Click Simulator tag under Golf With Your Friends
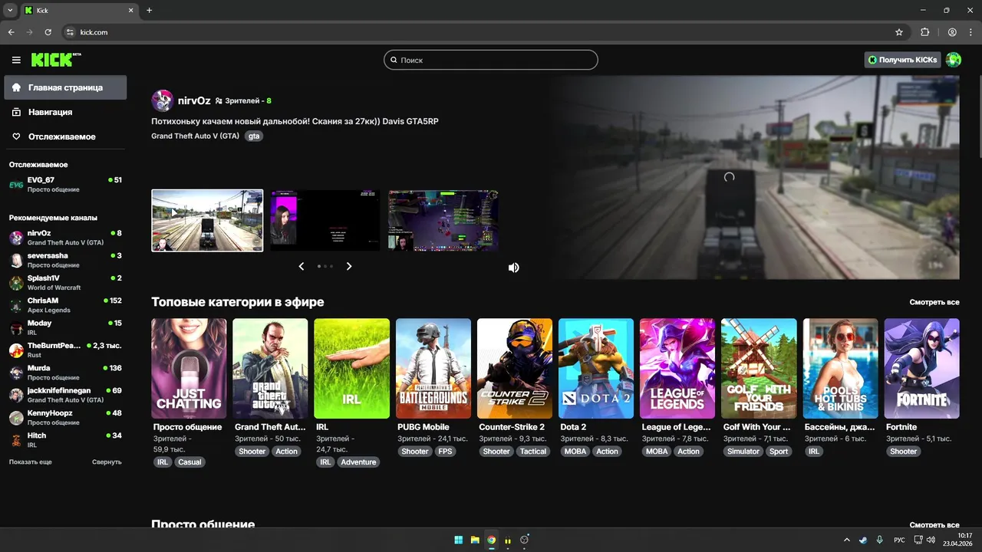Image resolution: width=982 pixels, height=552 pixels. pyautogui.click(x=743, y=452)
